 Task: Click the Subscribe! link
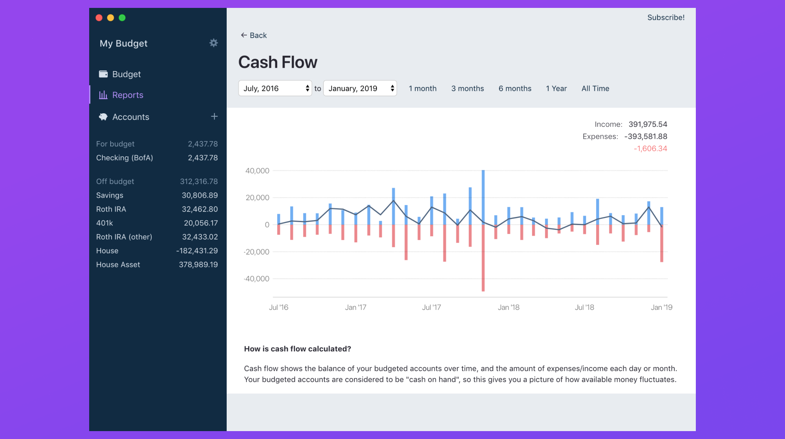click(x=666, y=18)
